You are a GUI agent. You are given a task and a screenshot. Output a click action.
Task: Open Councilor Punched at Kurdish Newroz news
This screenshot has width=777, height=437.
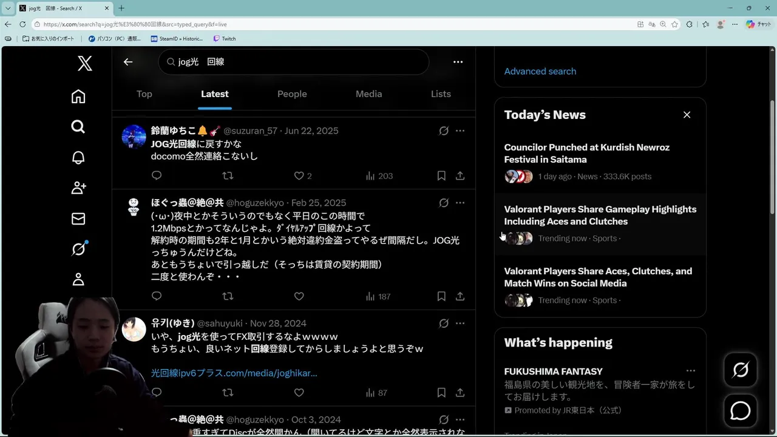point(600,162)
